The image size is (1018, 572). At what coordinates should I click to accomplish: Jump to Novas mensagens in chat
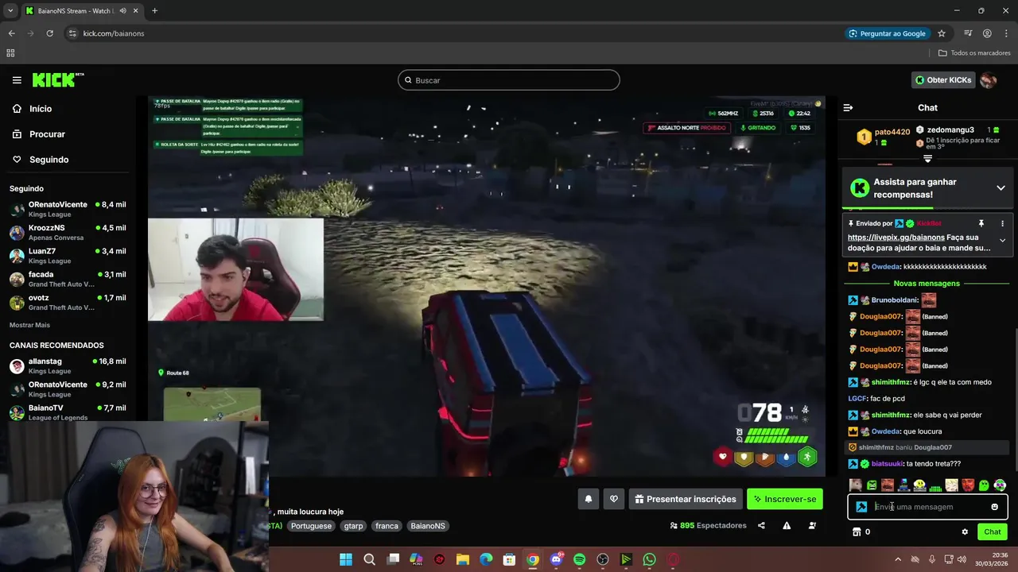(x=927, y=283)
